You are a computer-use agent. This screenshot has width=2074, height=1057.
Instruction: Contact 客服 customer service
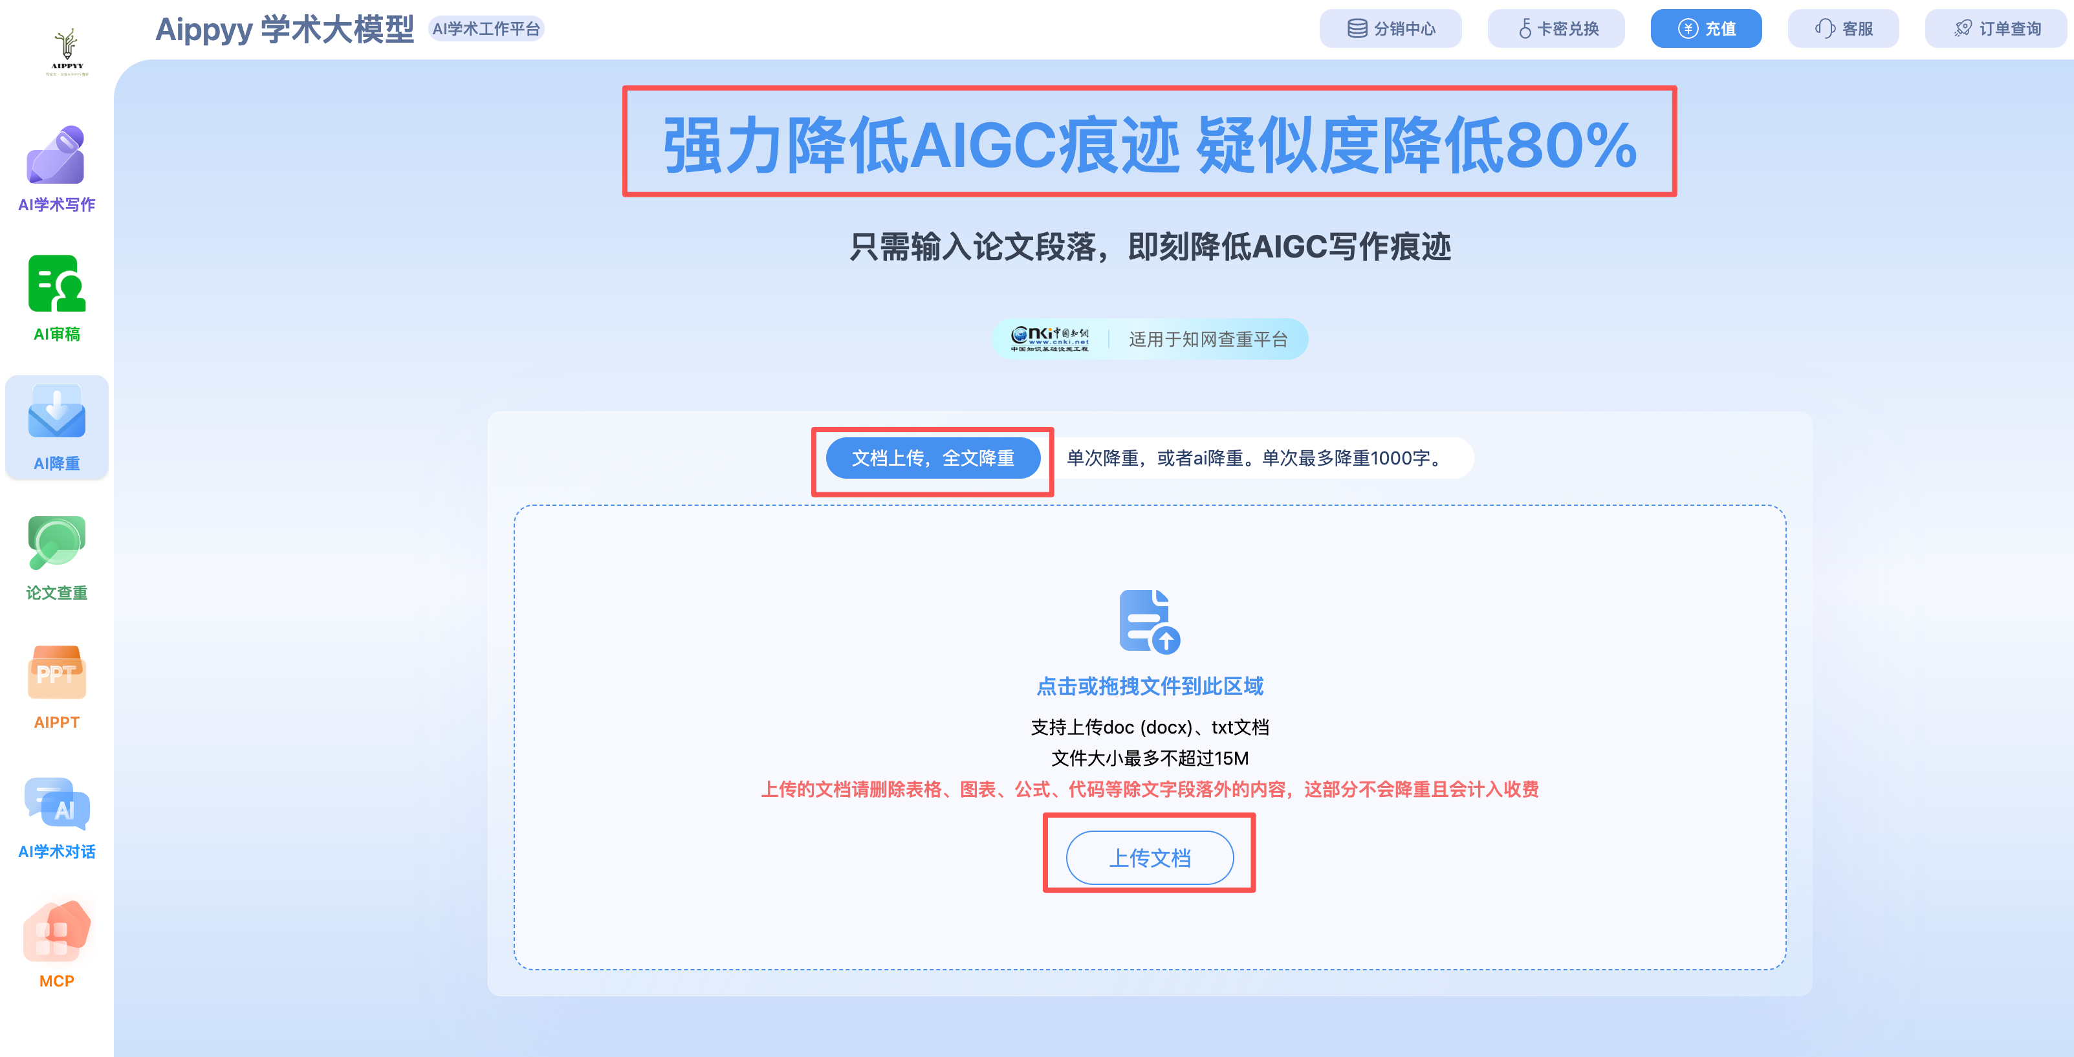pyautogui.click(x=1844, y=28)
